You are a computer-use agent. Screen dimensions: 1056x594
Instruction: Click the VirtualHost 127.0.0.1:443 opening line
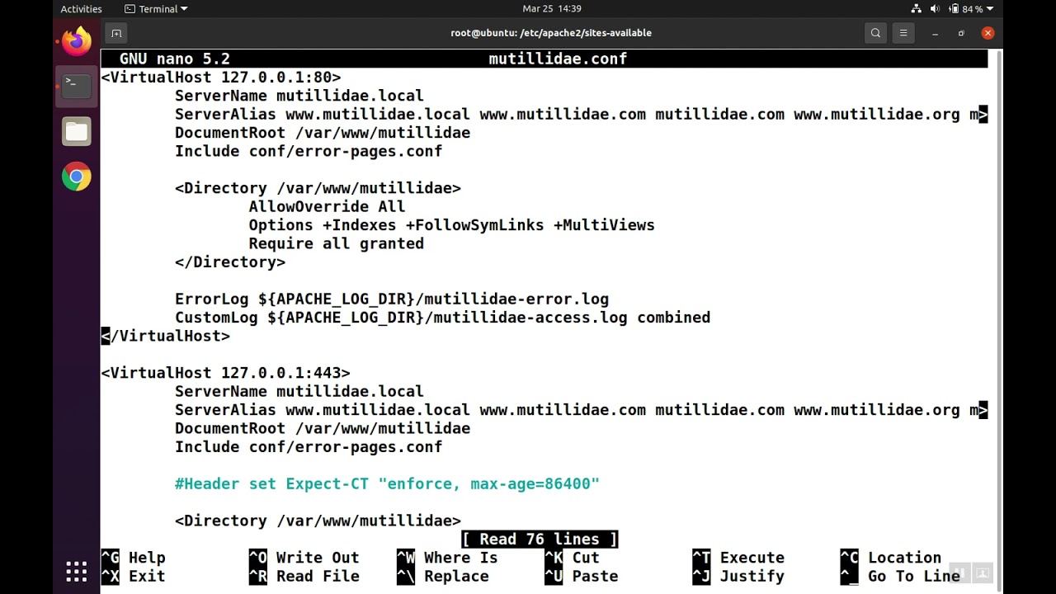click(x=225, y=373)
